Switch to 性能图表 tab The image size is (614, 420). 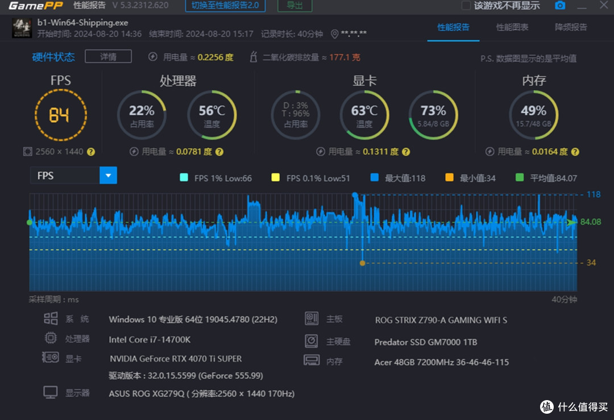coord(512,27)
